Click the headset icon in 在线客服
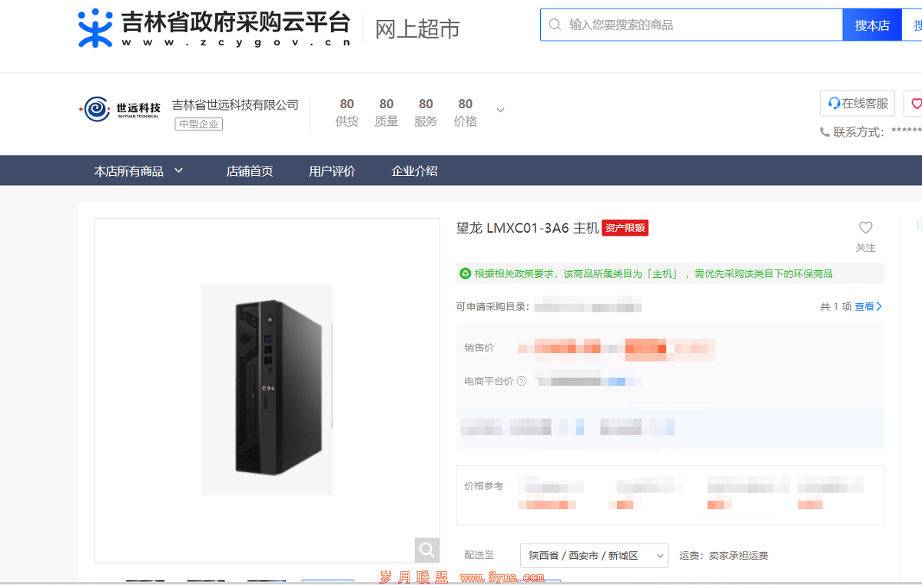Viewport: 922px width, 585px height. tap(834, 104)
